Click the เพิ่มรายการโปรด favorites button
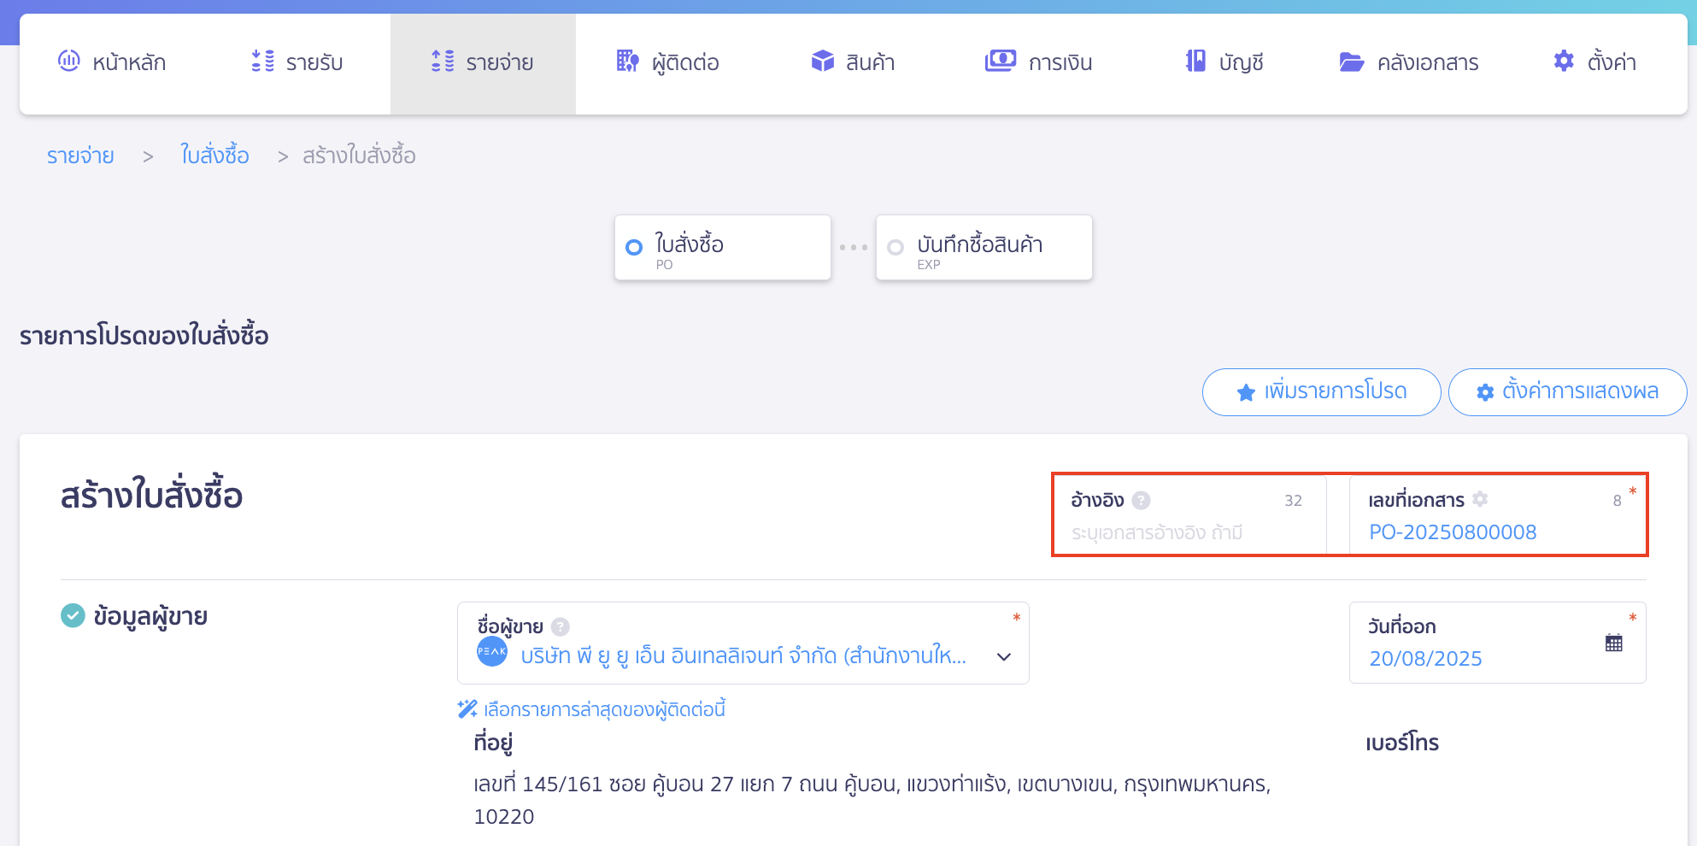 [x=1321, y=391]
